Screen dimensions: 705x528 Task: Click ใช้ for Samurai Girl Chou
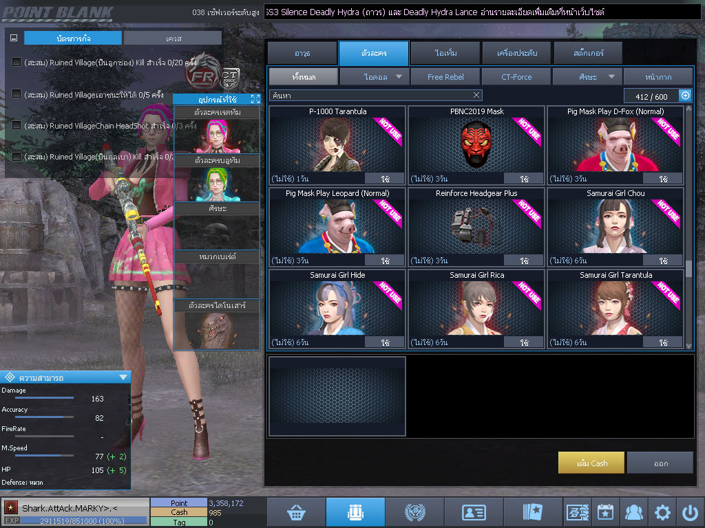(x=663, y=261)
